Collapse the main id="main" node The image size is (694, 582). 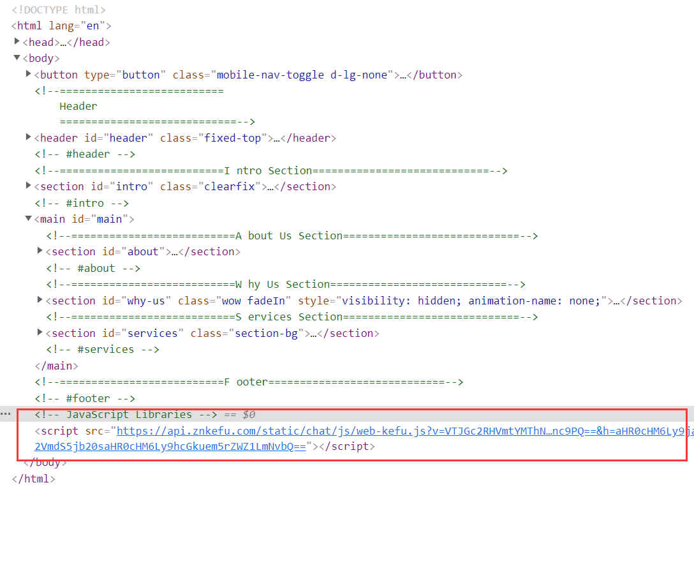(x=28, y=218)
